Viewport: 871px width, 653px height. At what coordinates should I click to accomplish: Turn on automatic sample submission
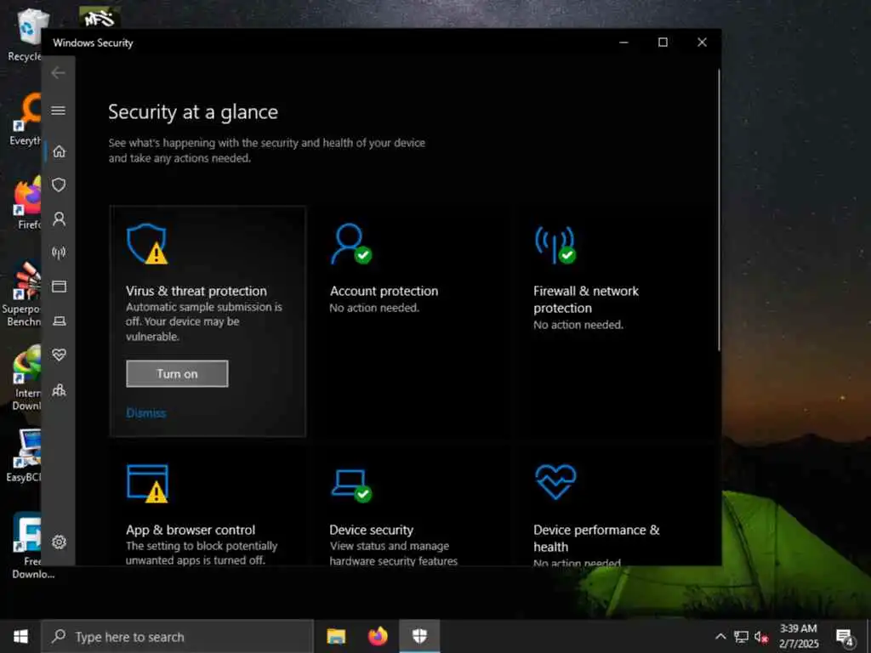point(177,374)
